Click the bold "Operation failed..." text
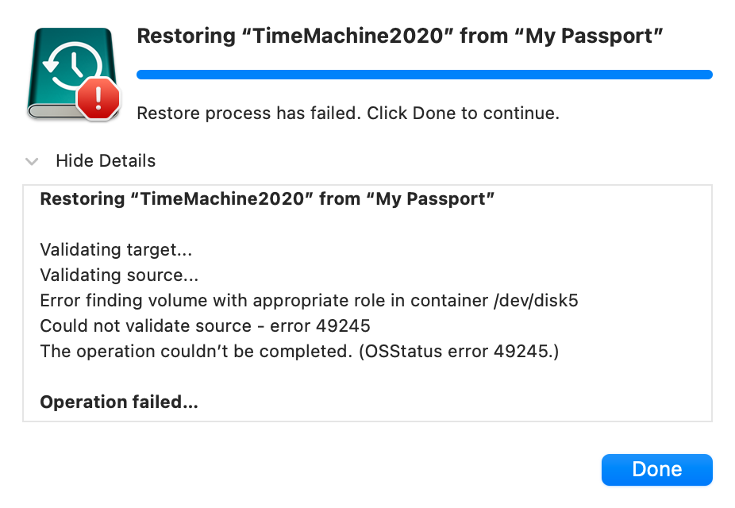 coord(119,402)
